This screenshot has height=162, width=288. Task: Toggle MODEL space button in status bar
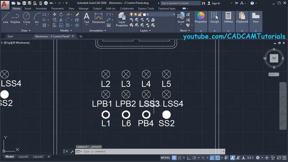pyautogui.click(x=165, y=157)
